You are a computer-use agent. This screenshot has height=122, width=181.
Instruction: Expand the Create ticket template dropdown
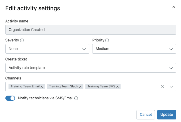coord(91,68)
